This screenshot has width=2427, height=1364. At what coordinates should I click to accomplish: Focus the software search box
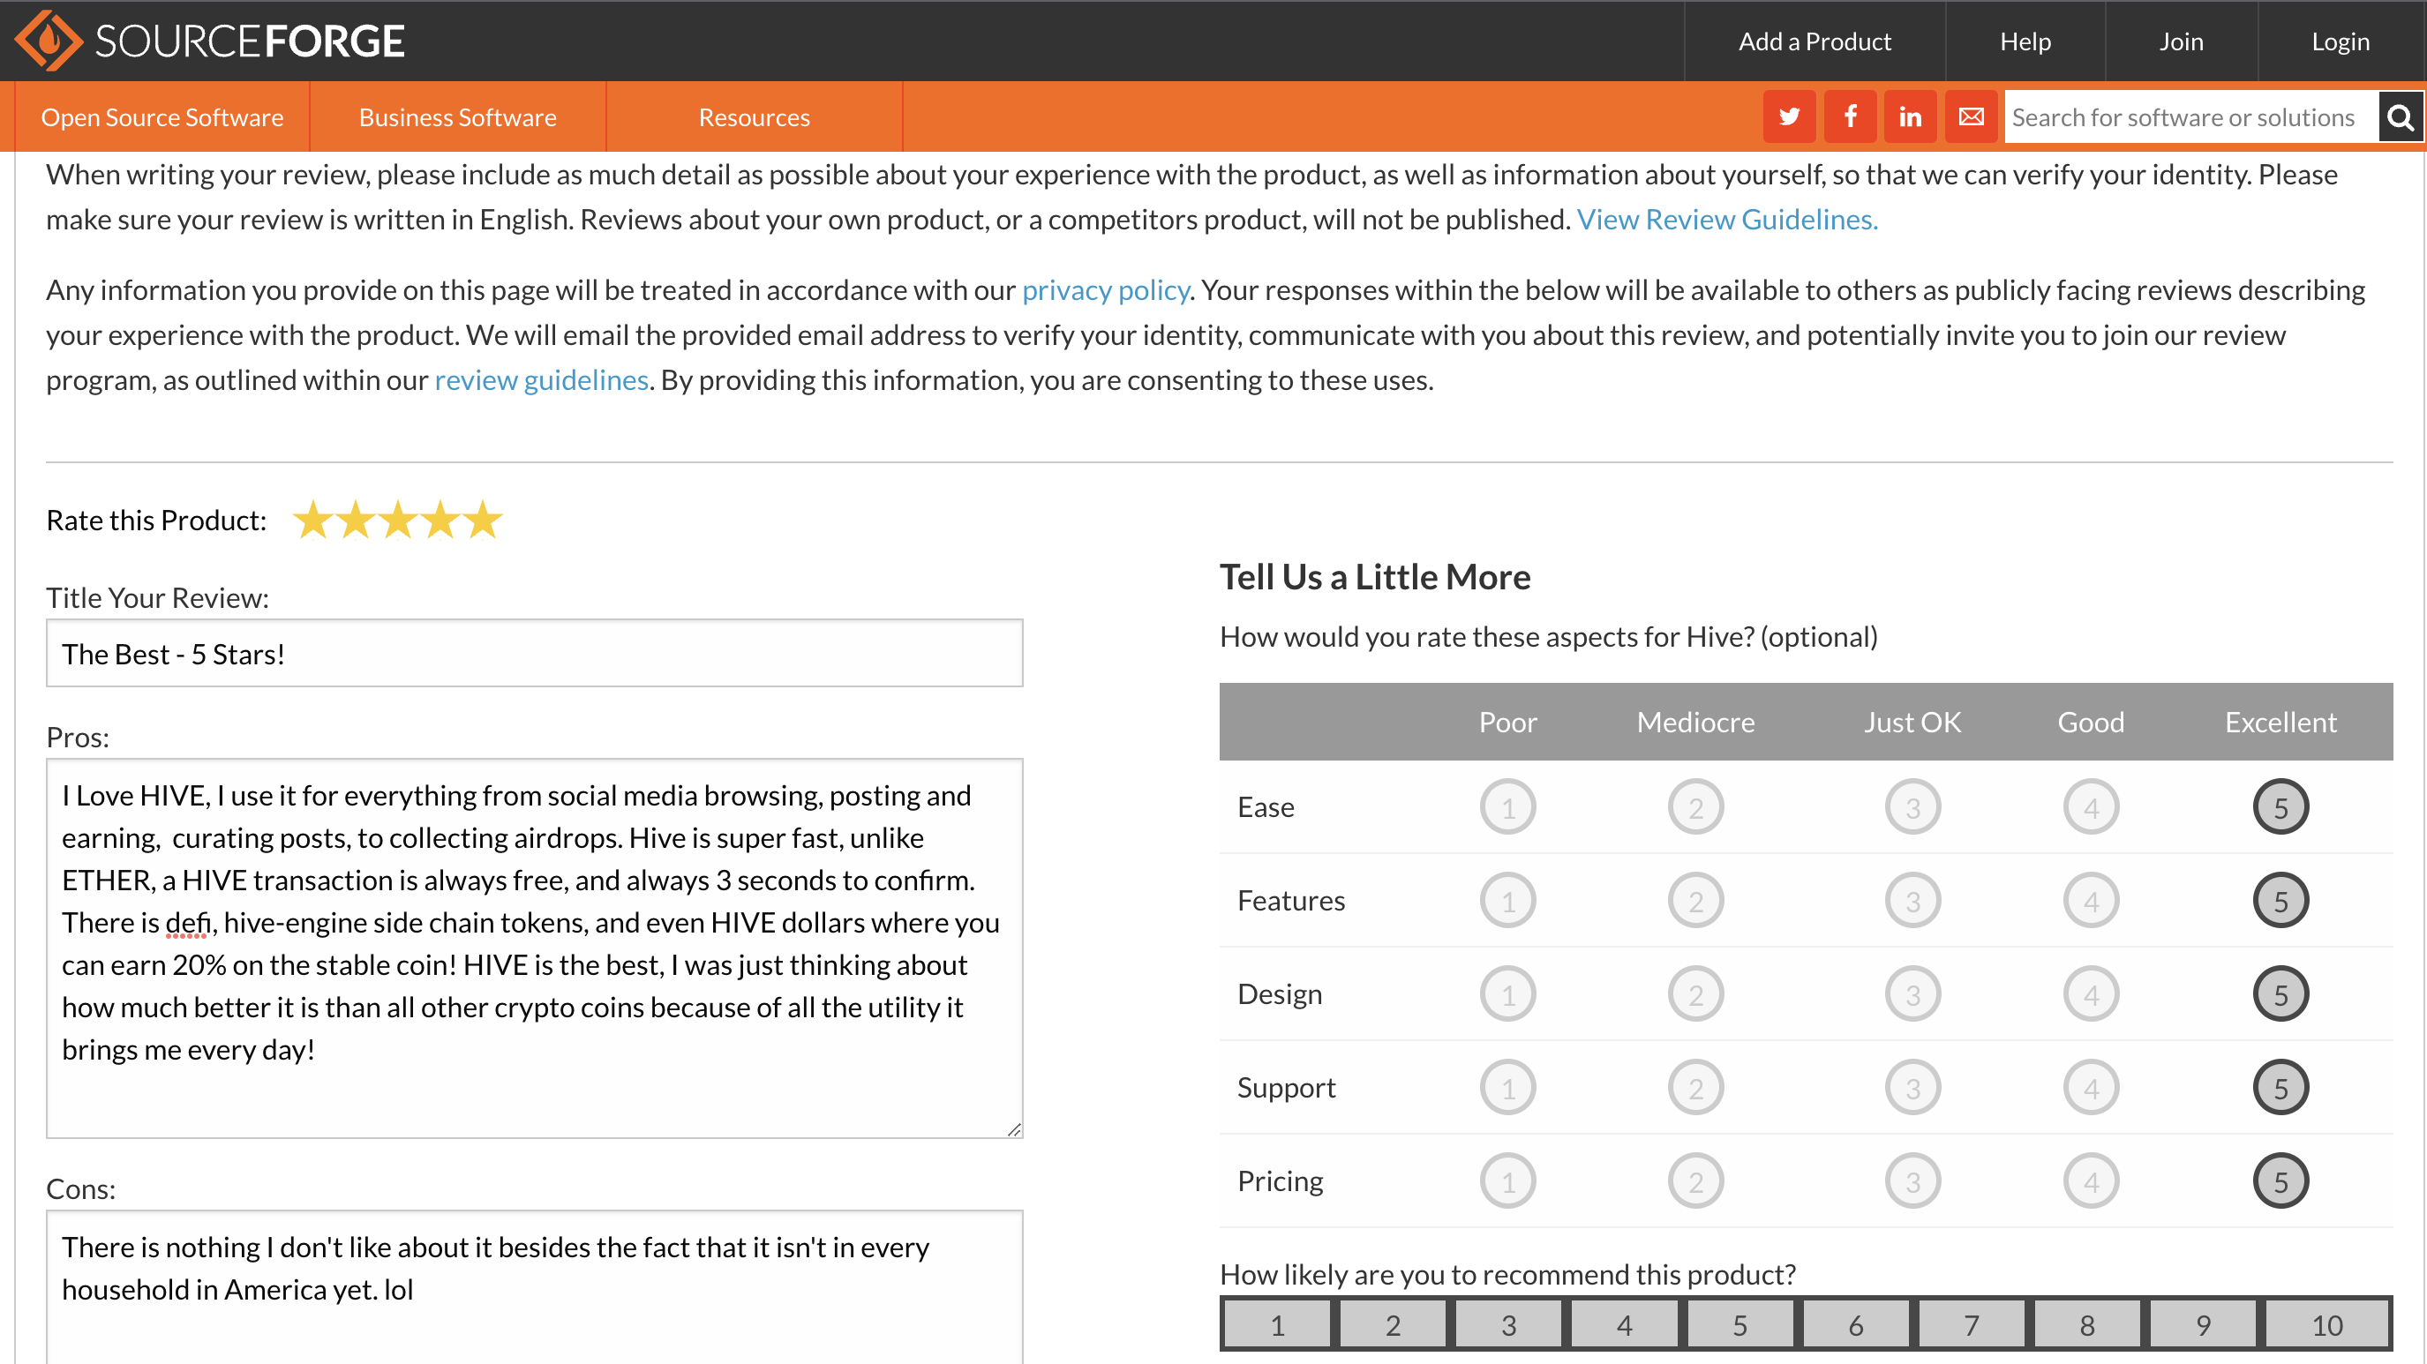[x=2190, y=116]
